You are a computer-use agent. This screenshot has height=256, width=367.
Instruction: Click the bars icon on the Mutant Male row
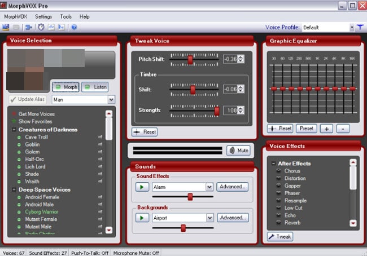click(x=100, y=227)
